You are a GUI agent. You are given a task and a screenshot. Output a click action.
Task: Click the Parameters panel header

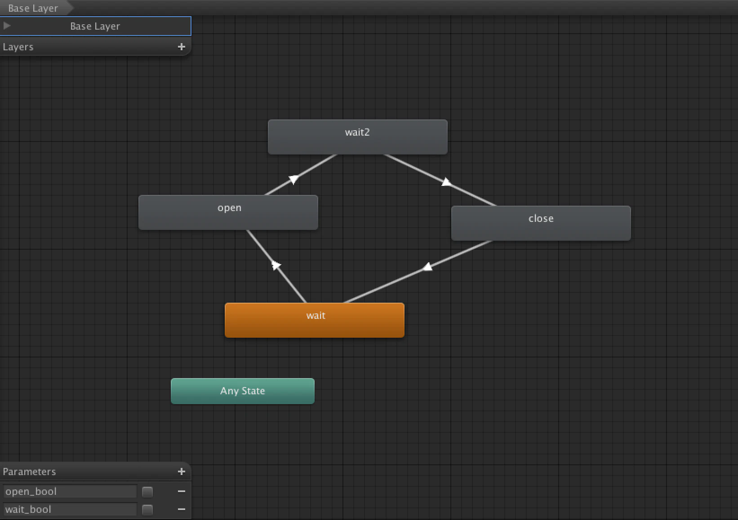tap(95, 472)
